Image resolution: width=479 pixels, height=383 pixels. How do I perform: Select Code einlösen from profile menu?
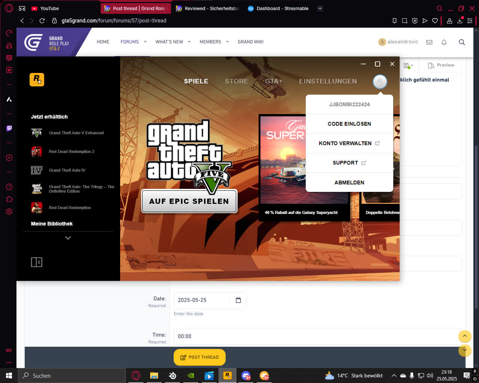[x=350, y=124]
